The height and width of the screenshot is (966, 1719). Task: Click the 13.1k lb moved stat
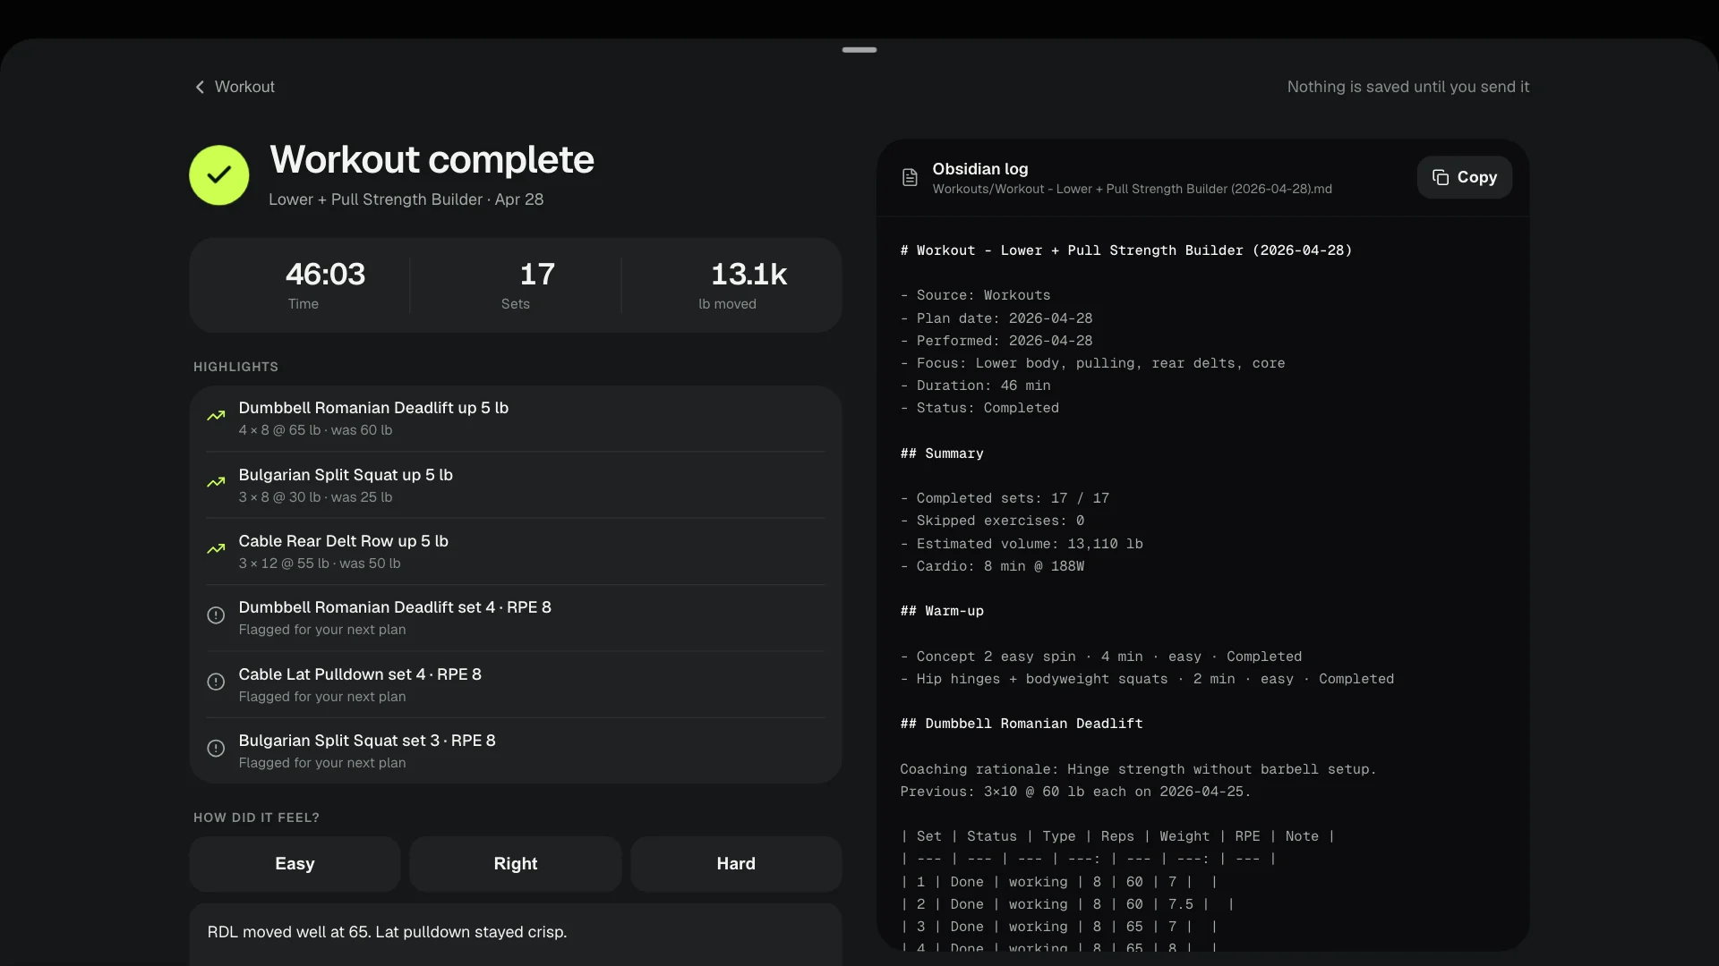click(728, 285)
